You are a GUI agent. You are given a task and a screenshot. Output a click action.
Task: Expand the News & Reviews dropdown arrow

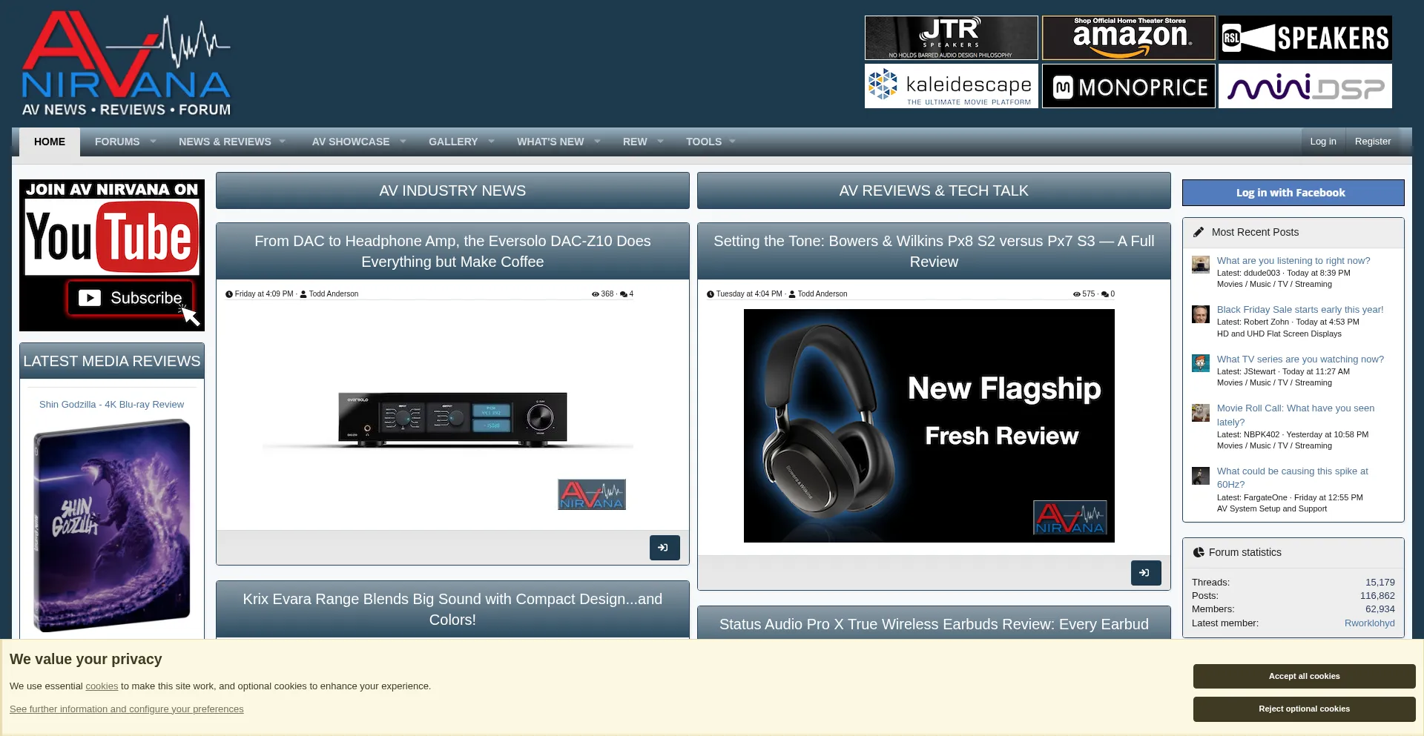(283, 142)
